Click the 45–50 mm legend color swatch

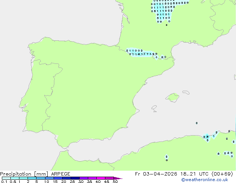(x=109, y=178)
